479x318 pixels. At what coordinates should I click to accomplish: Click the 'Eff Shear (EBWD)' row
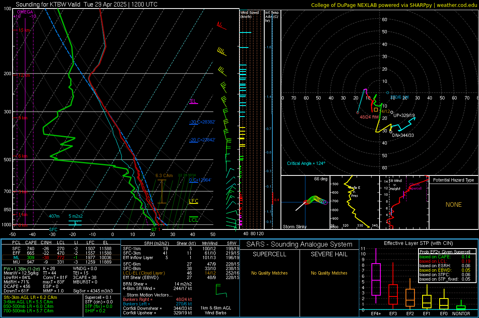point(181,278)
